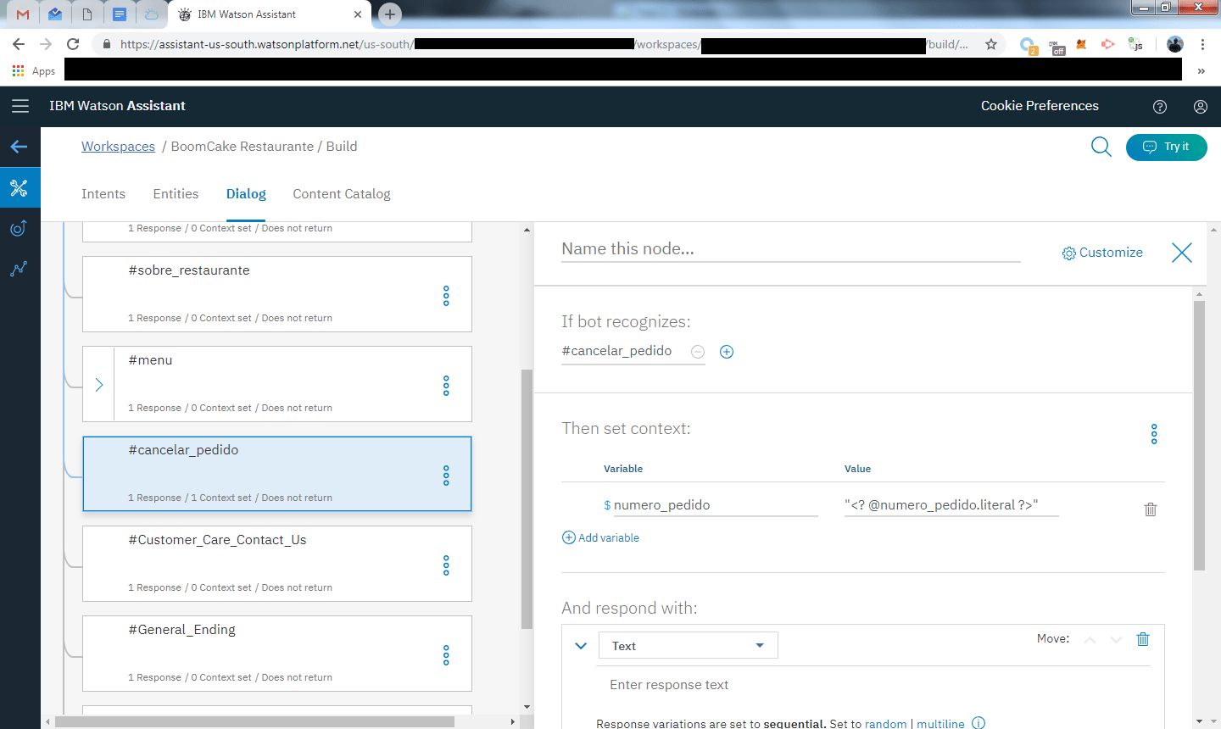Open options menu for #Customer_Care_Contact_Us node

[x=446, y=565]
